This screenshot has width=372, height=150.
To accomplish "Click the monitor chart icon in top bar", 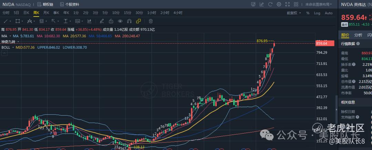I will click(x=253, y=4).
